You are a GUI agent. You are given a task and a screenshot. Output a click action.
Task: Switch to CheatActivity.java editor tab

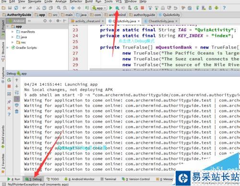161,21
